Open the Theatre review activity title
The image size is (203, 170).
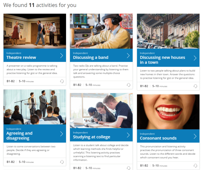pos(21,57)
